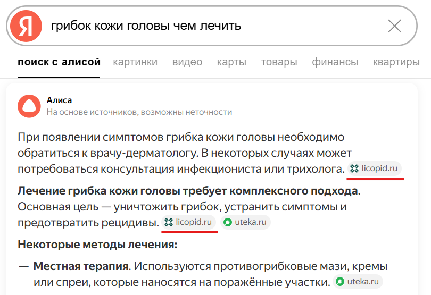Screen dimensions: 431x295
Task: Select the "поиск с алисой" tab
Action: pyautogui.click(x=59, y=62)
